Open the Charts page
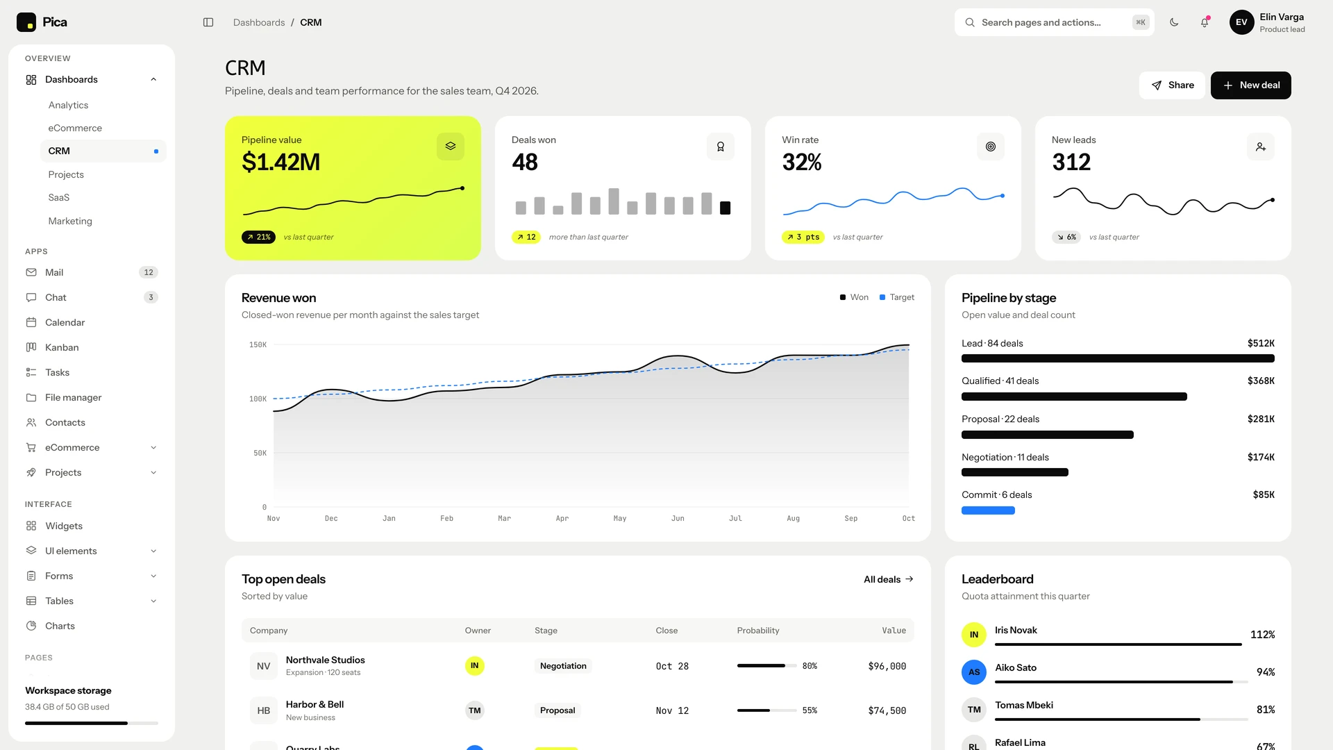The height and width of the screenshot is (750, 1333). [x=92, y=626]
